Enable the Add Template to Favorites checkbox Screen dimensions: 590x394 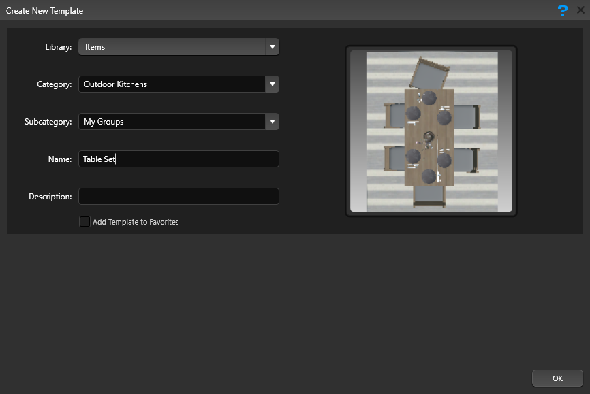pos(84,221)
